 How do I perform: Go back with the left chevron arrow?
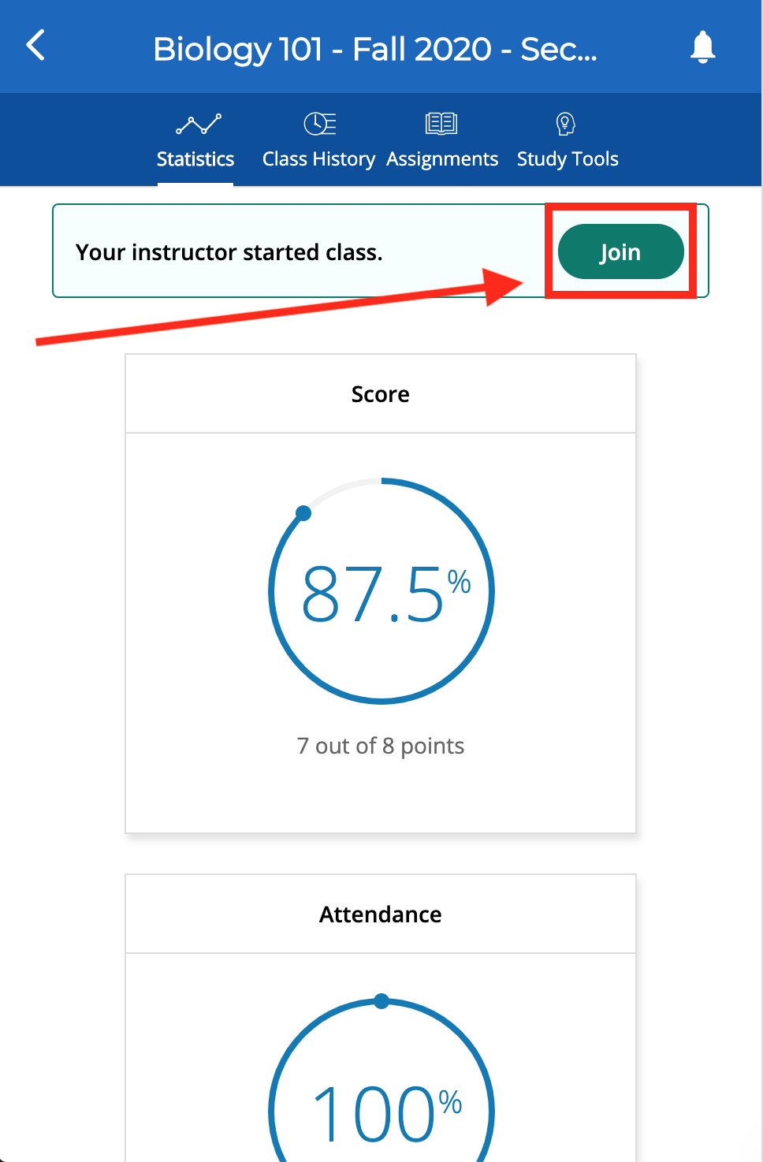click(x=35, y=46)
